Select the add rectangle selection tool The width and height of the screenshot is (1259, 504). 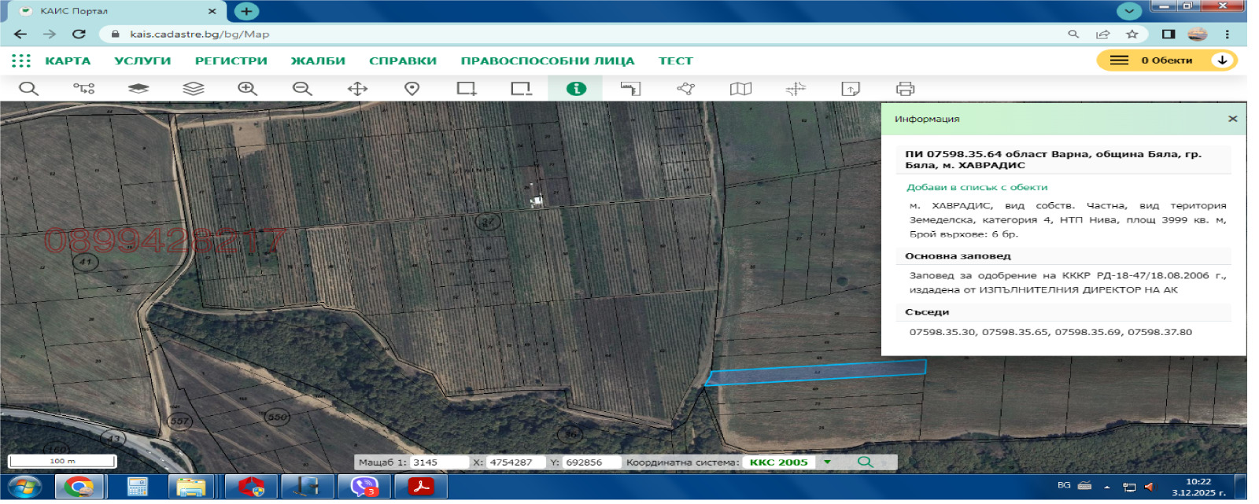(467, 89)
